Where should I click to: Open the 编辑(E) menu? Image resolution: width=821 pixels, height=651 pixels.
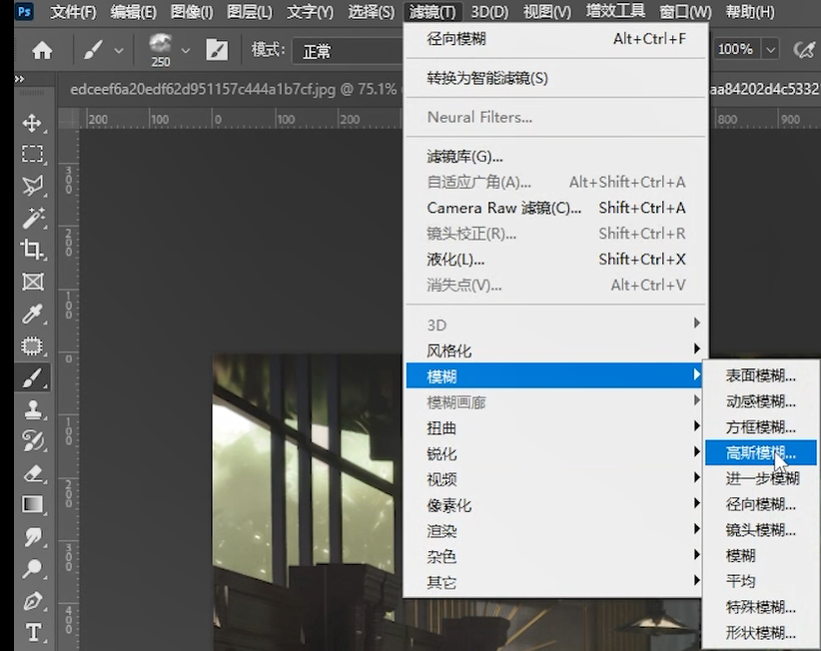tap(133, 12)
